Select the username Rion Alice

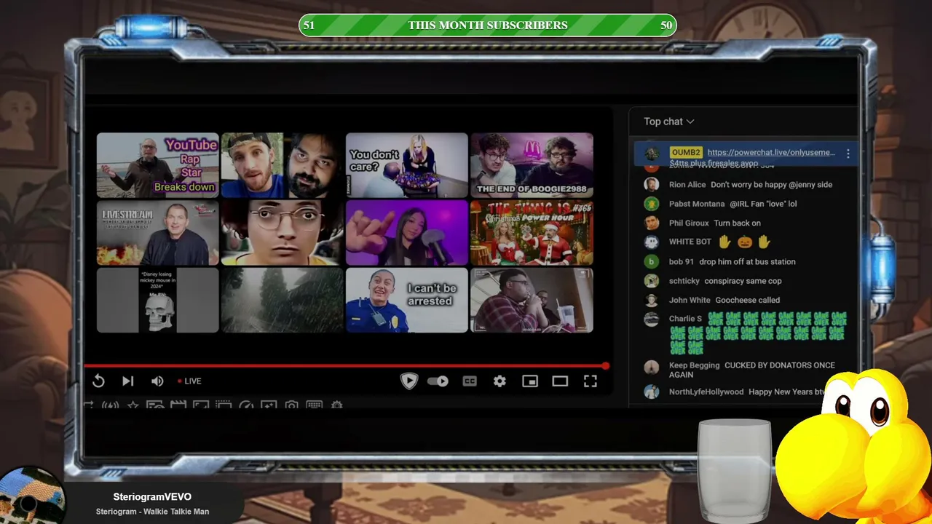click(687, 185)
